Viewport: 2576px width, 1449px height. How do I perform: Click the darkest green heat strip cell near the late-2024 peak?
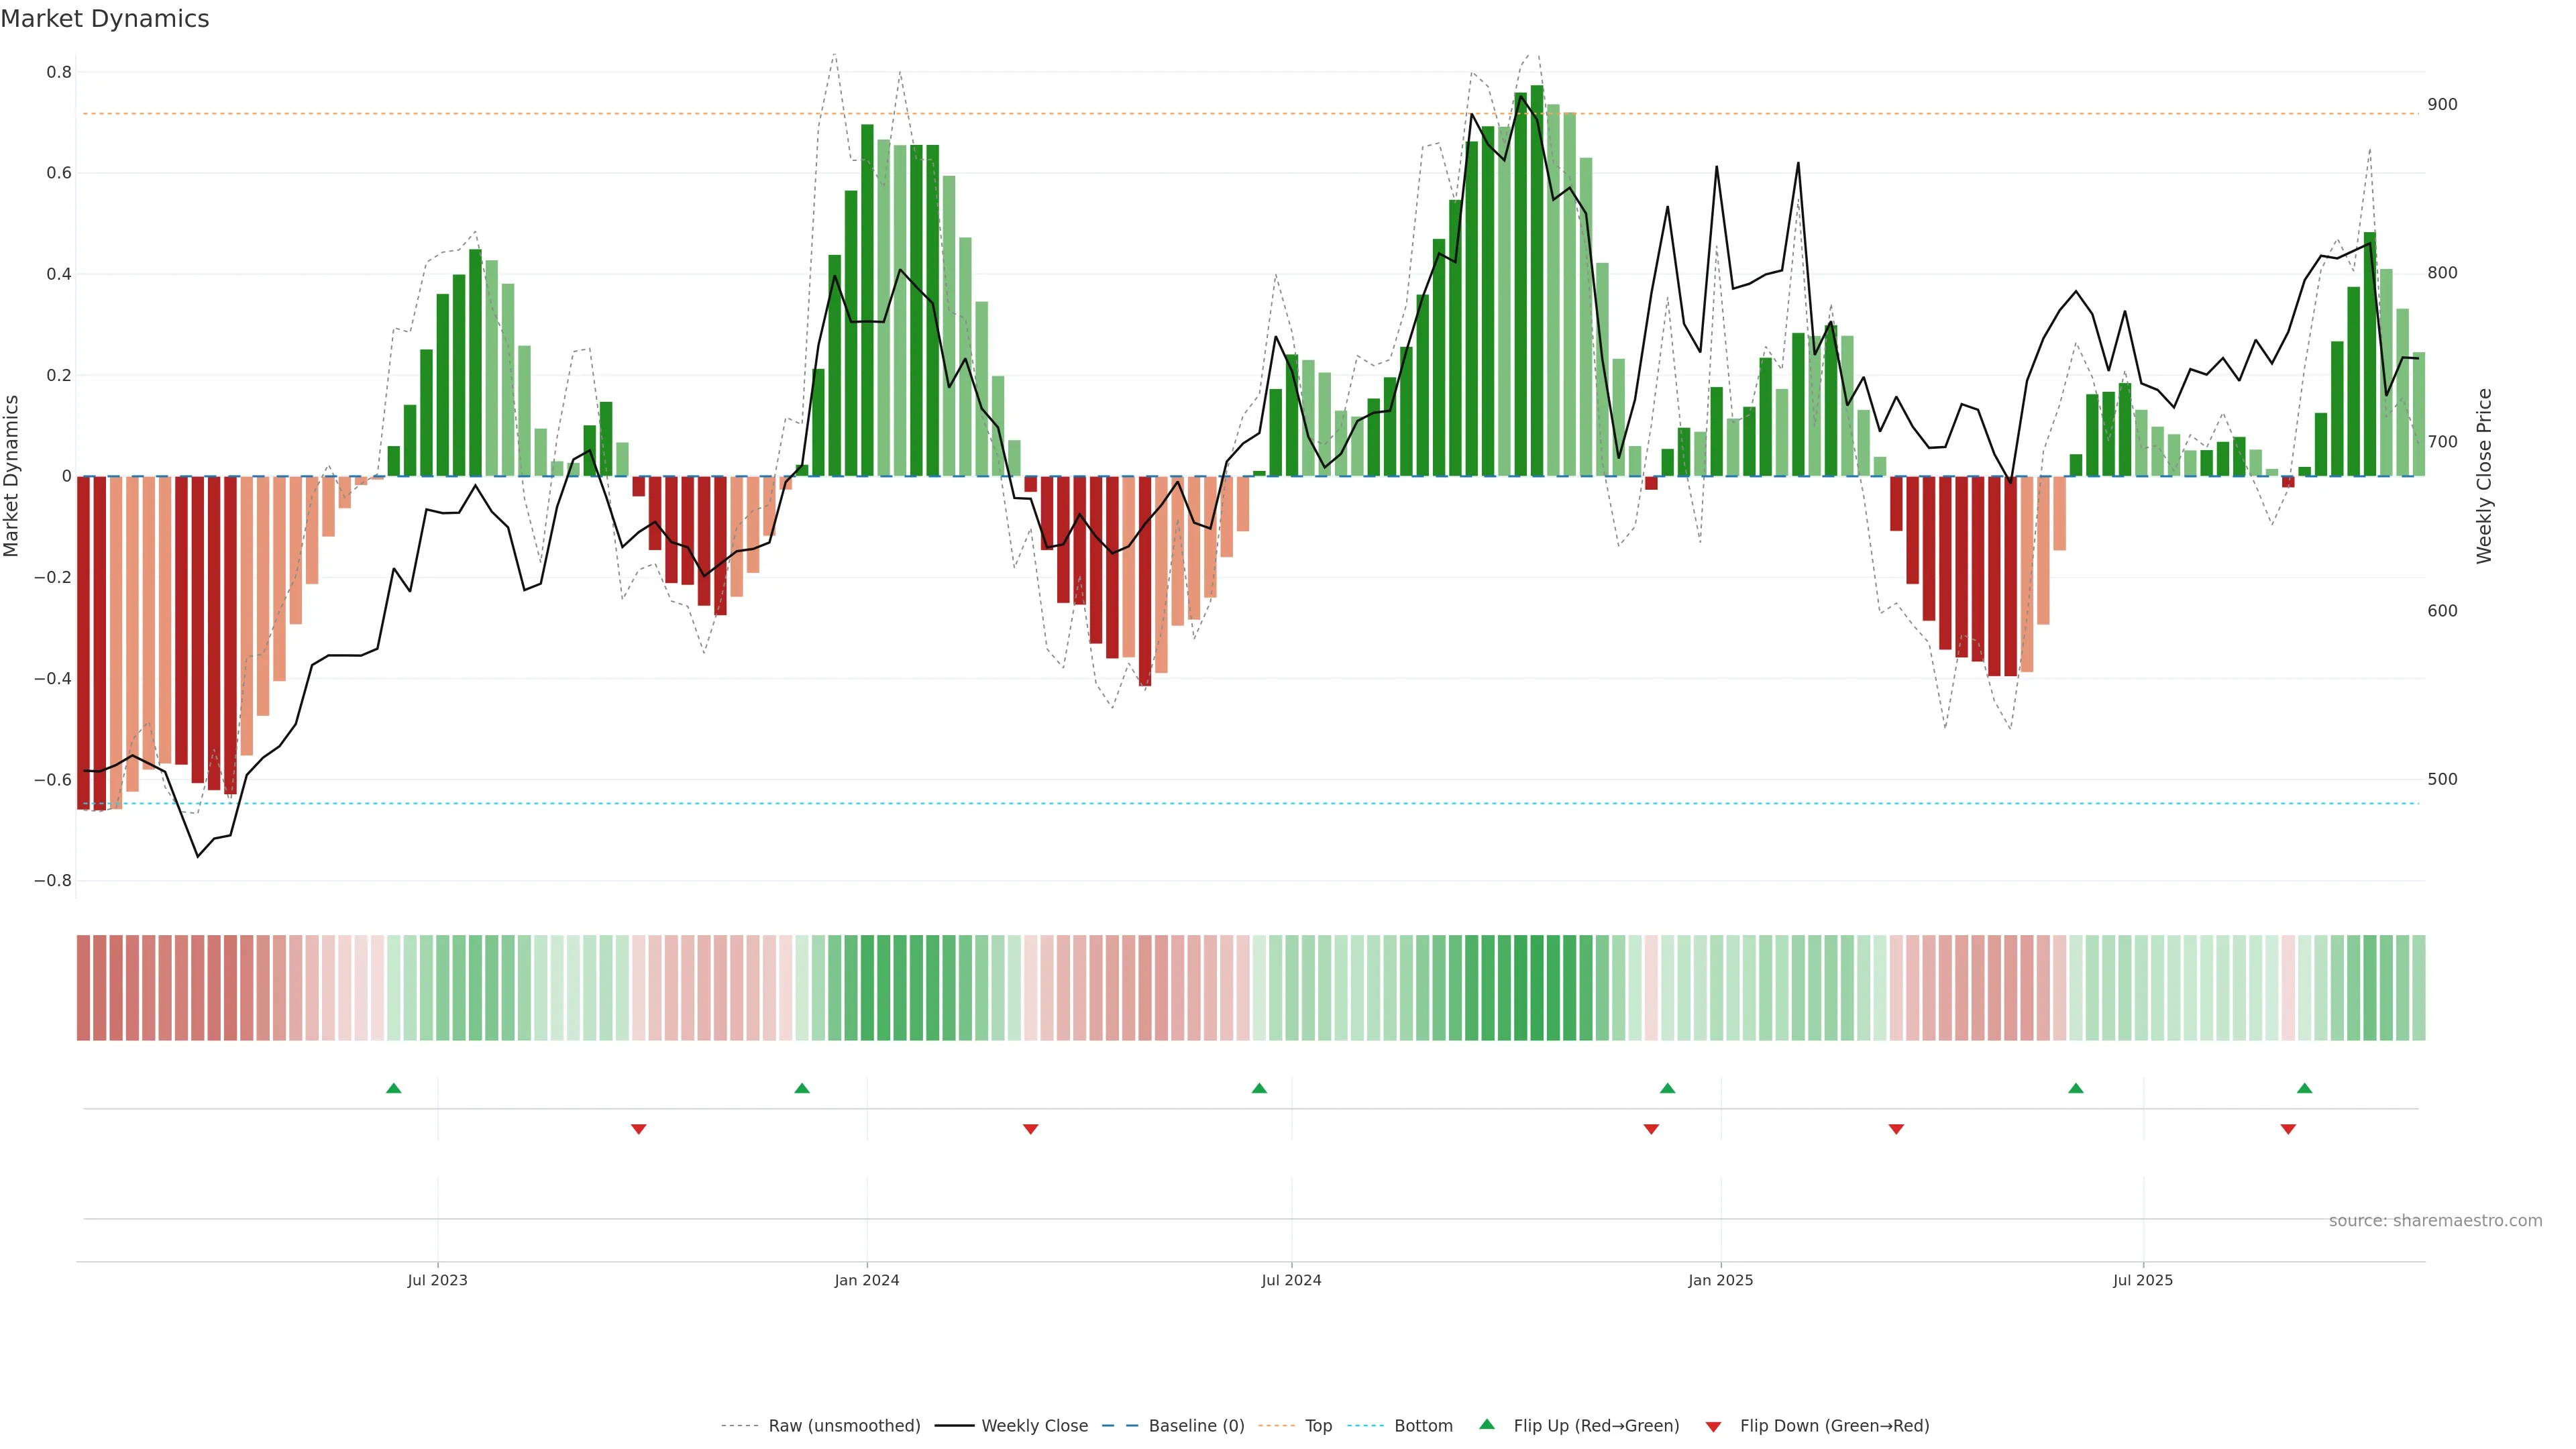tap(1536, 988)
